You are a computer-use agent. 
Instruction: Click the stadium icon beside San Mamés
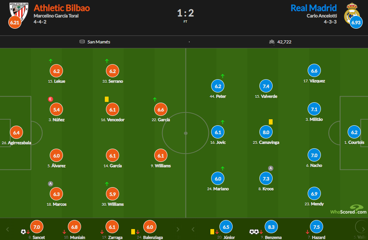coord(82,42)
